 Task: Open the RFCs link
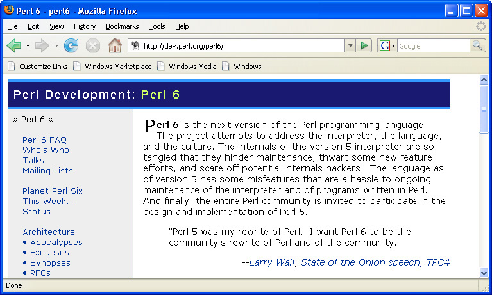pyautogui.click(x=40, y=273)
